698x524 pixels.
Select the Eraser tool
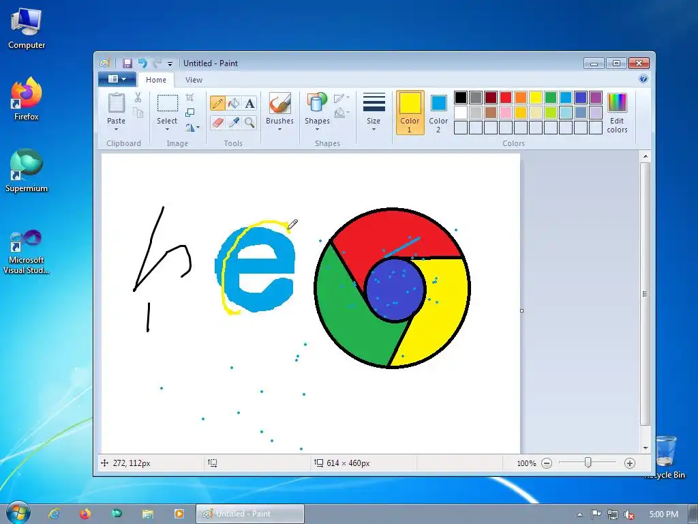coord(217,122)
